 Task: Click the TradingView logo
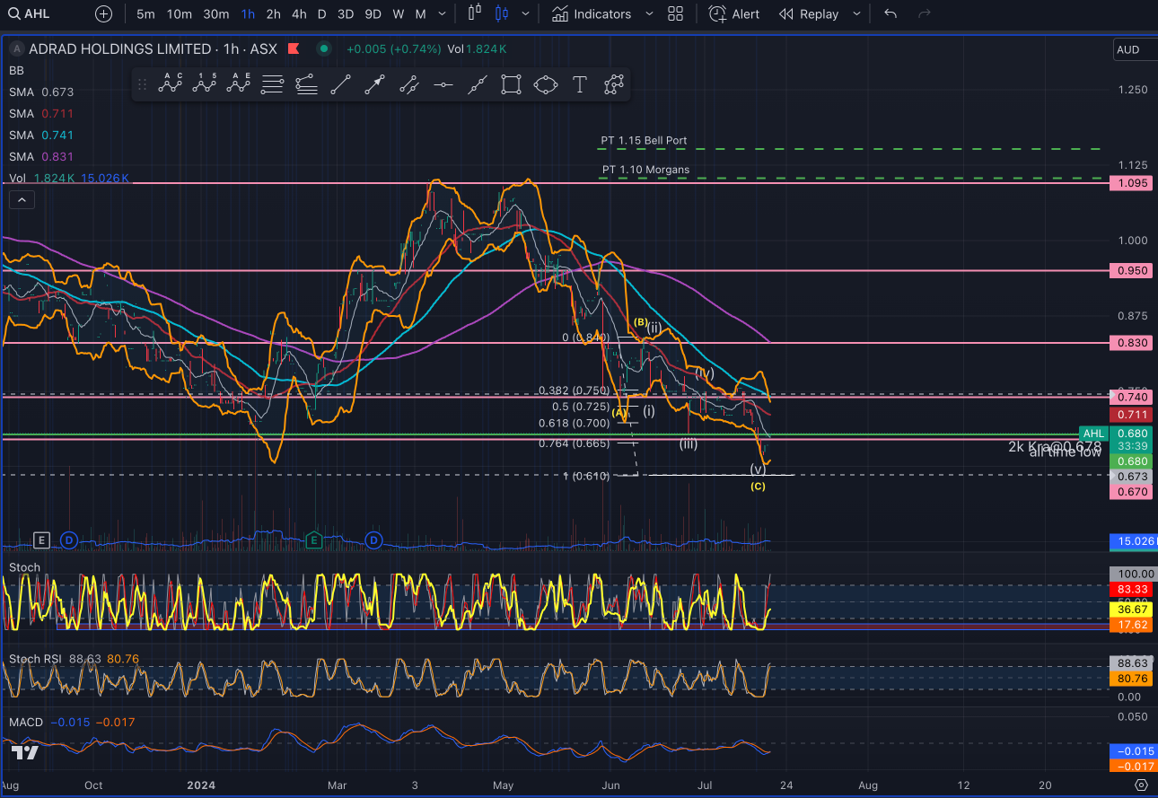[x=24, y=752]
